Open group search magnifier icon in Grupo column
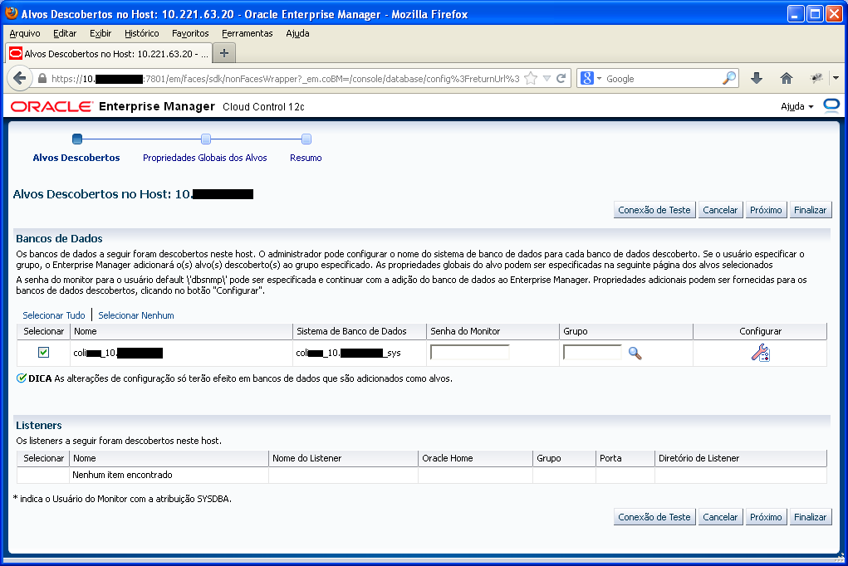 pos(635,353)
